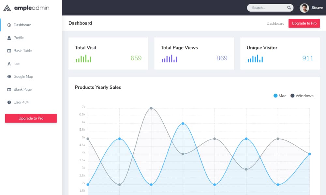Image resolution: width=326 pixels, height=195 pixels.
Task: Toggle the Mac series in chart legend
Action: 280,96
